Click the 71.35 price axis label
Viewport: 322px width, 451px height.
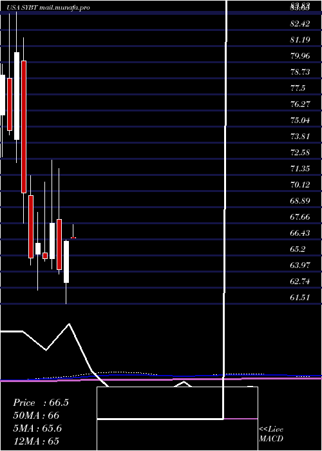[x=300, y=169]
